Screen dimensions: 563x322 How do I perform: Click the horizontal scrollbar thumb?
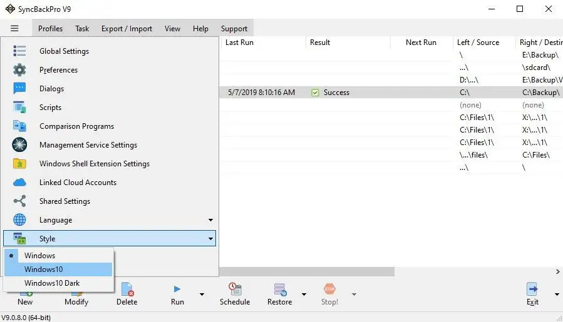pyautogui.click(x=307, y=272)
